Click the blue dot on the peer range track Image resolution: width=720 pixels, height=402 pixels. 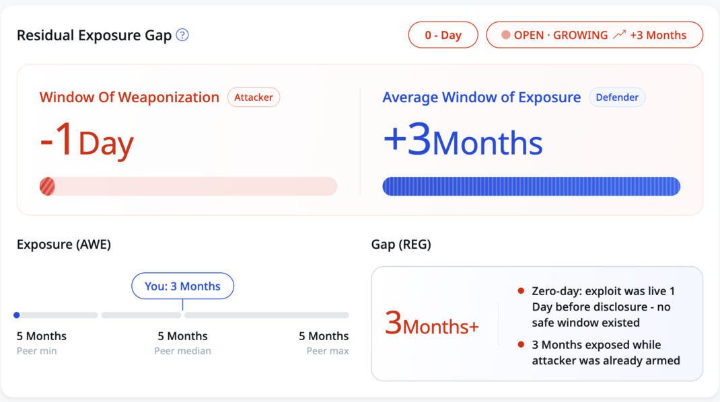click(x=17, y=315)
